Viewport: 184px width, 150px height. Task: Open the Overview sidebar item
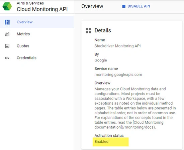tap(37, 22)
